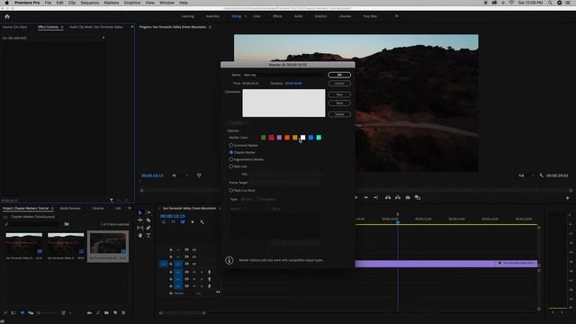The height and width of the screenshot is (324, 576).
Task: Open playback resolution Full dropdown
Action: pyautogui.click(x=526, y=175)
